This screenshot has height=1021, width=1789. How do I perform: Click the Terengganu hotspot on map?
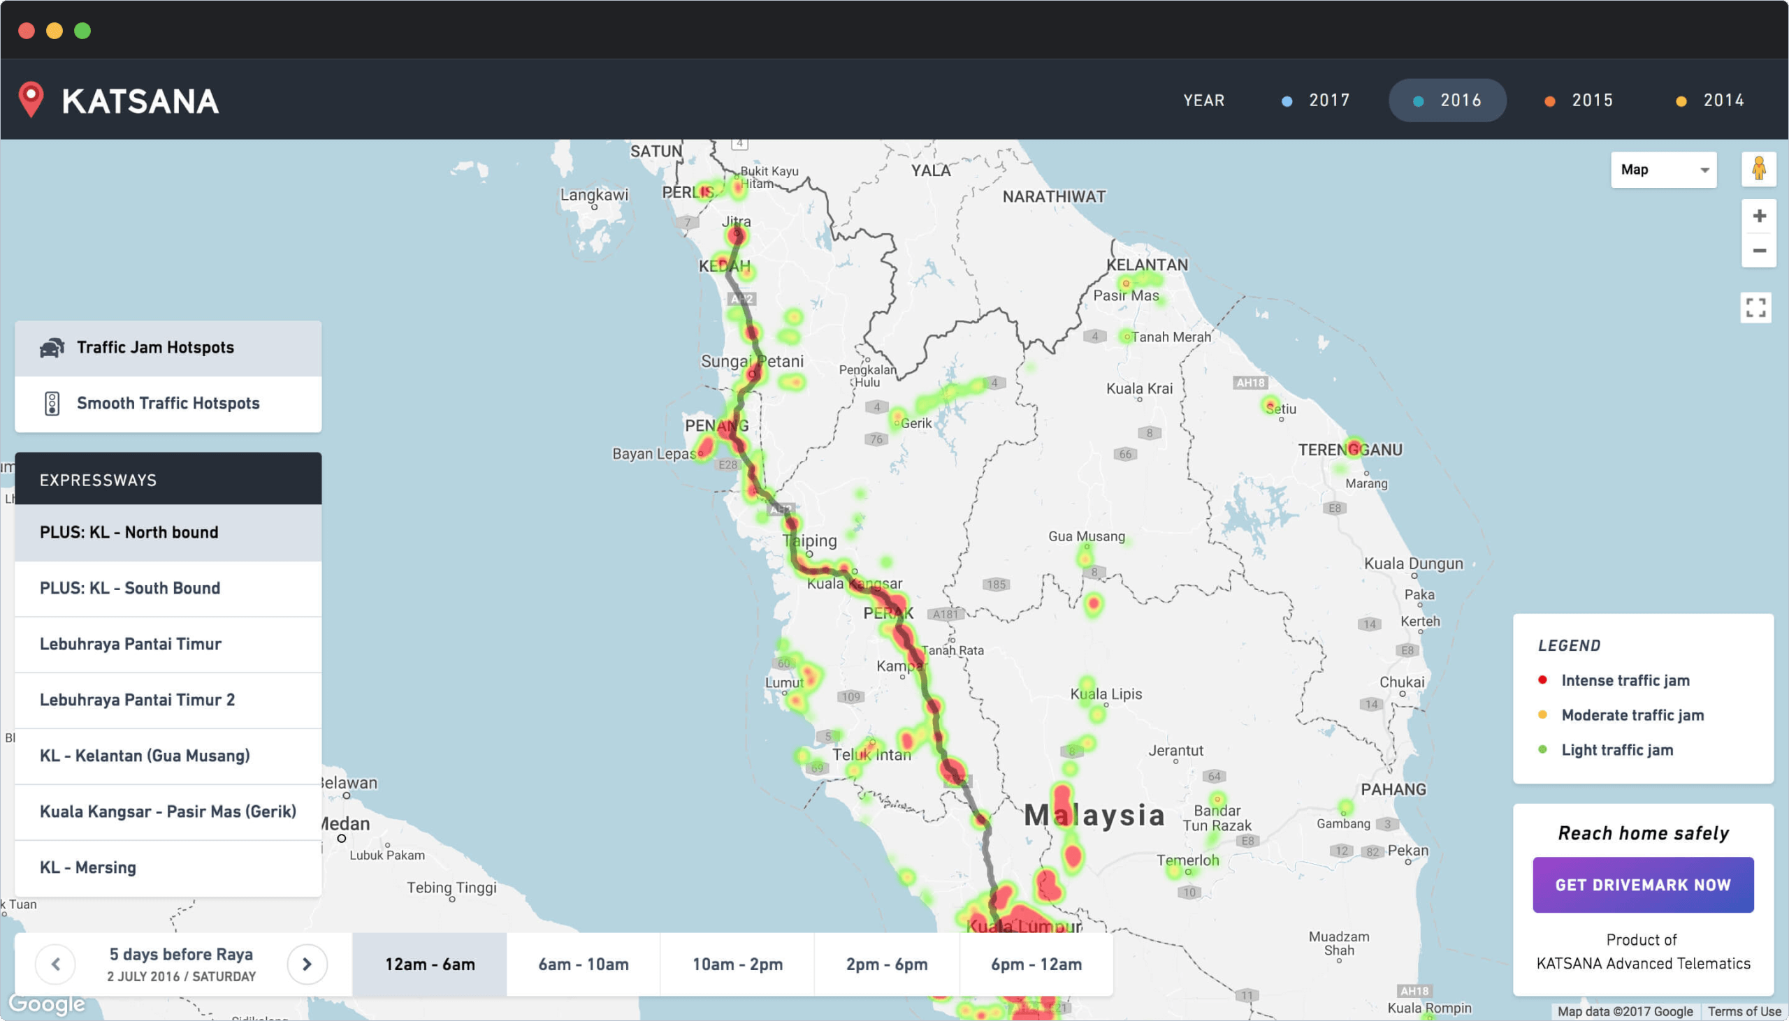point(1355,448)
